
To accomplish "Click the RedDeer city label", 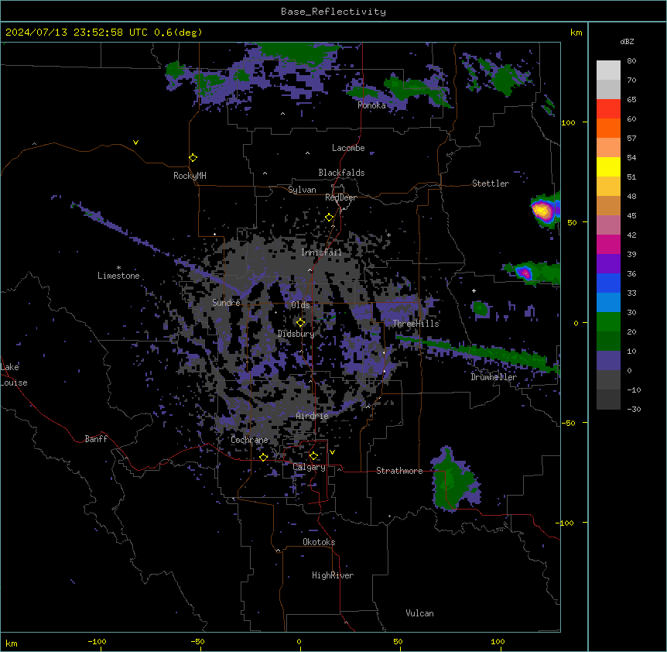I will [340, 197].
